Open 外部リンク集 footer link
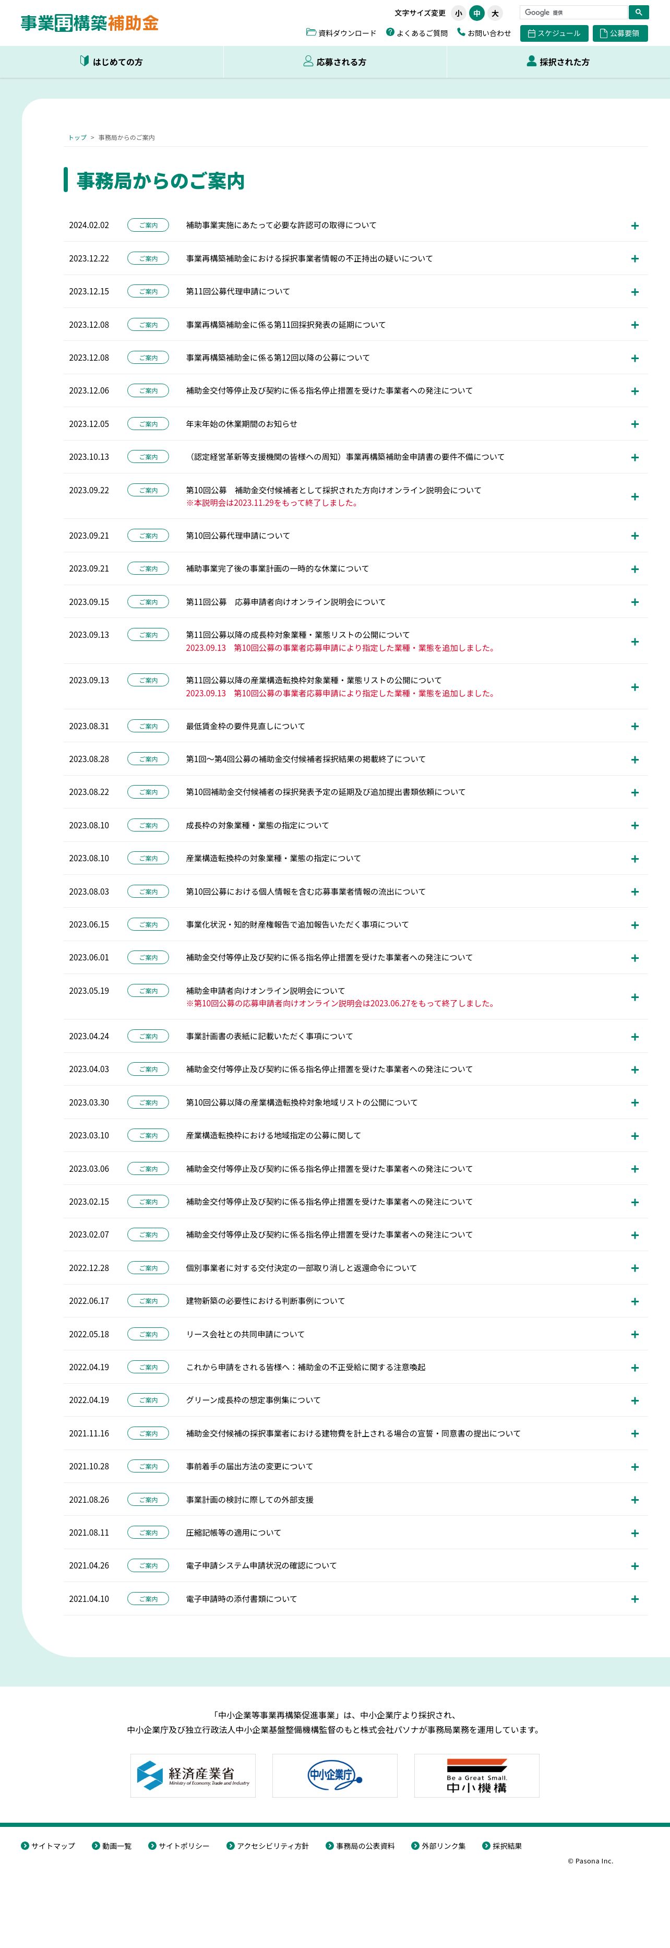Viewport: 670px width, 1948px height. tap(439, 1846)
